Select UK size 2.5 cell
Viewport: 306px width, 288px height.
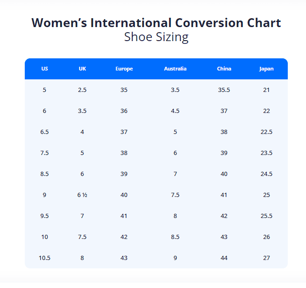point(82,90)
